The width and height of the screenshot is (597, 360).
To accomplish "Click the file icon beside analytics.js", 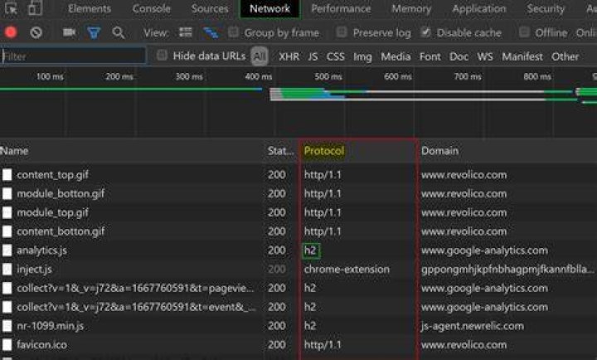I will point(7,251).
